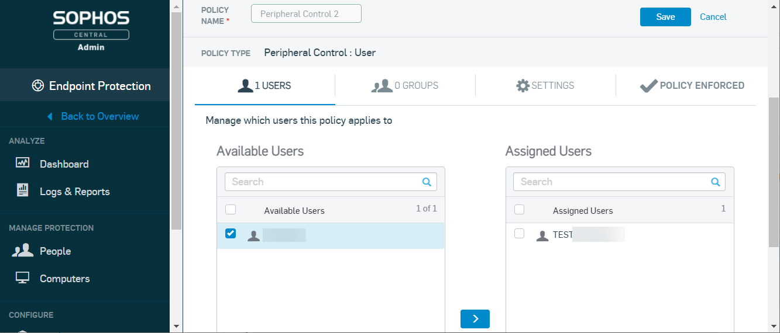Select the 1 Users tab
The image size is (780, 333).
pos(264,86)
